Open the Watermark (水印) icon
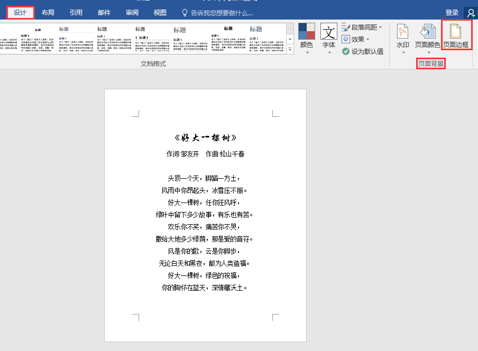Screen dimensions: 478x351 coord(402,32)
